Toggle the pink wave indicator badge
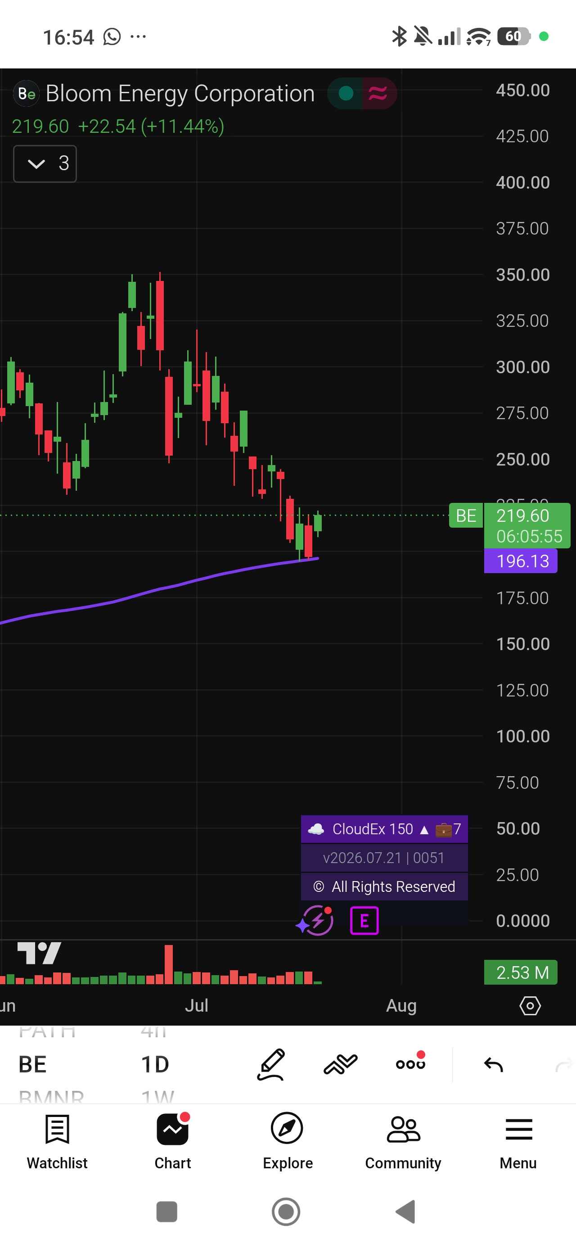The image size is (576, 1248). coord(379,93)
